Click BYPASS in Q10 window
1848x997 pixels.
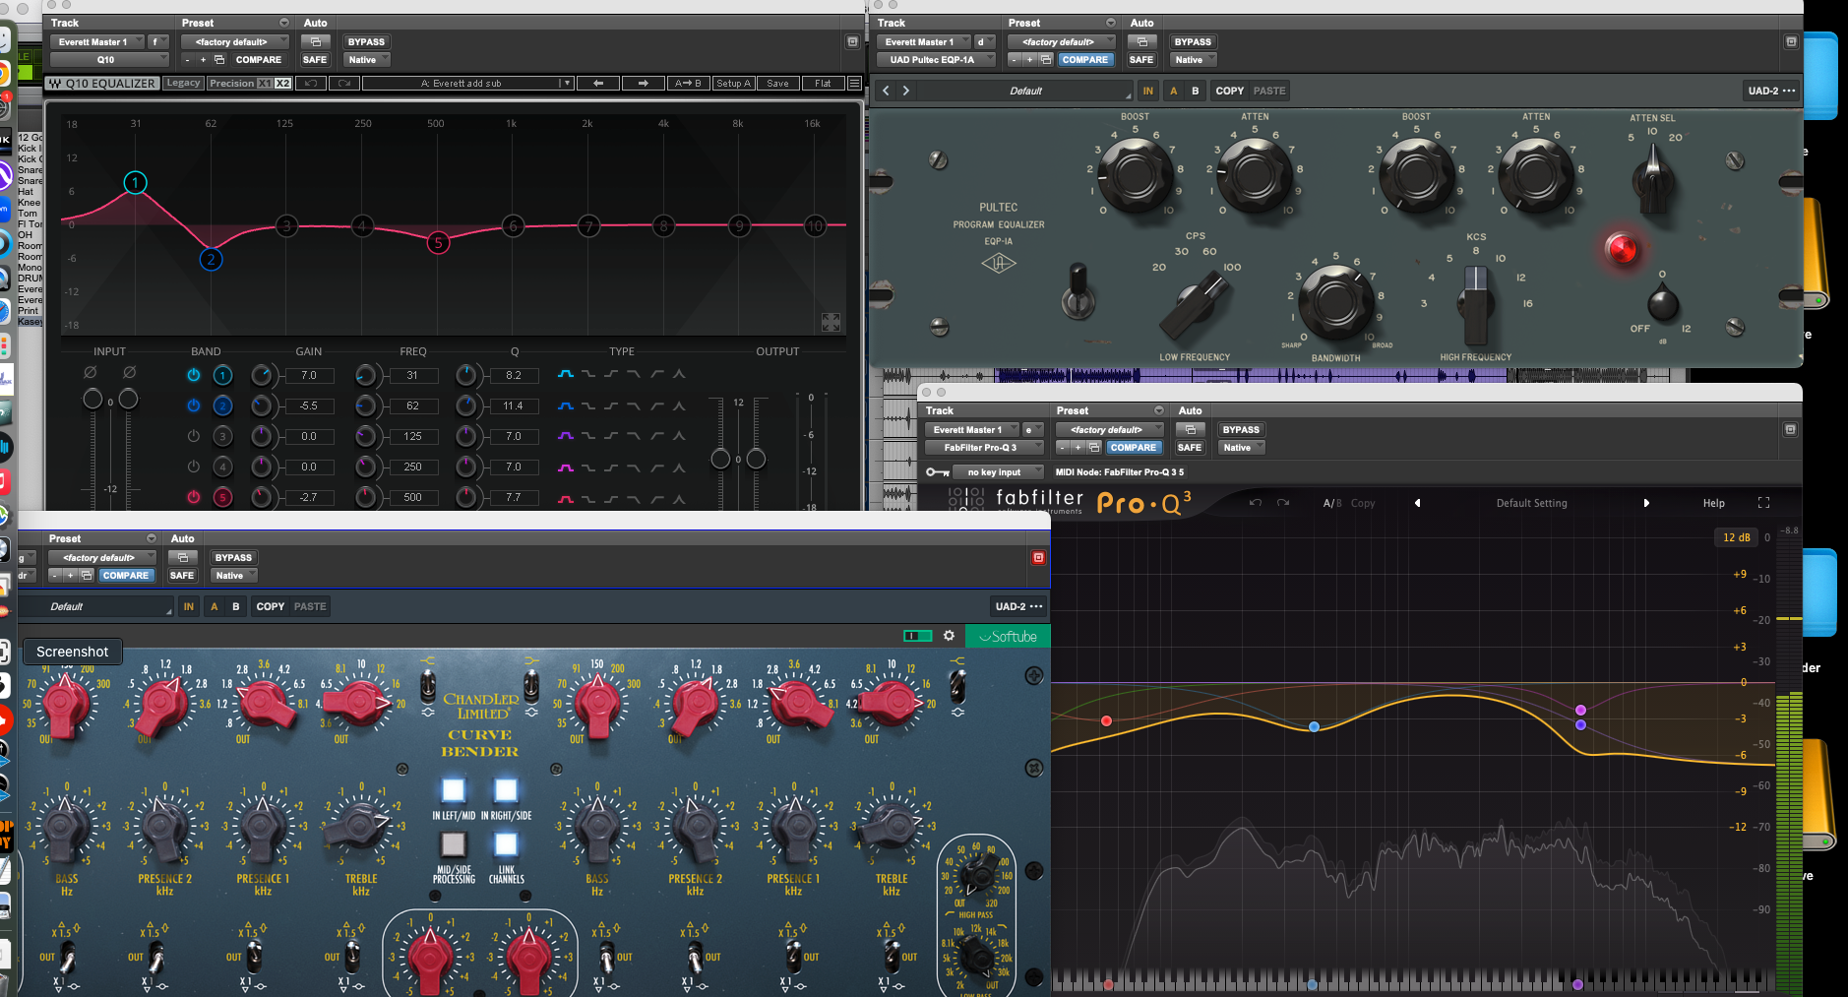pos(366,42)
